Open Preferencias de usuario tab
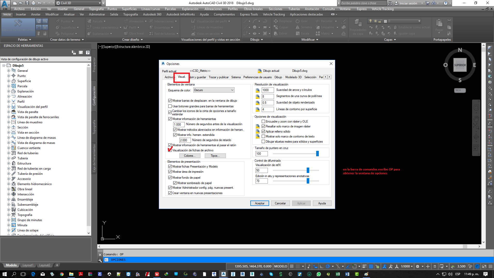 pyautogui.click(x=258, y=77)
